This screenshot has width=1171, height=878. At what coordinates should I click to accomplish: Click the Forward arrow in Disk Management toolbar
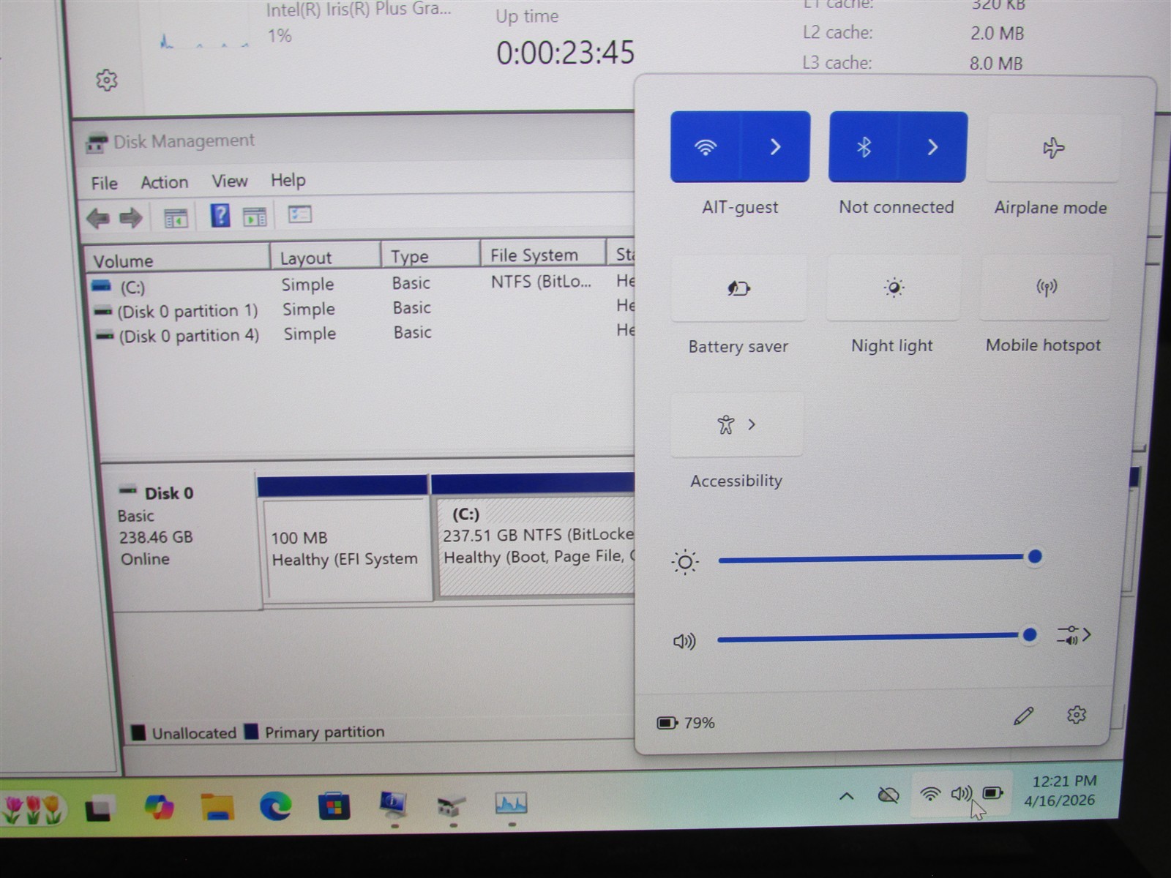pyautogui.click(x=130, y=217)
